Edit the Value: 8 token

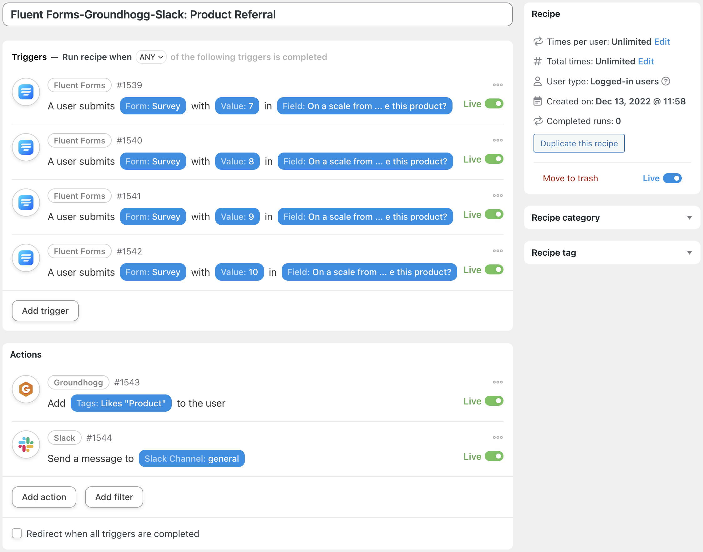coord(237,161)
